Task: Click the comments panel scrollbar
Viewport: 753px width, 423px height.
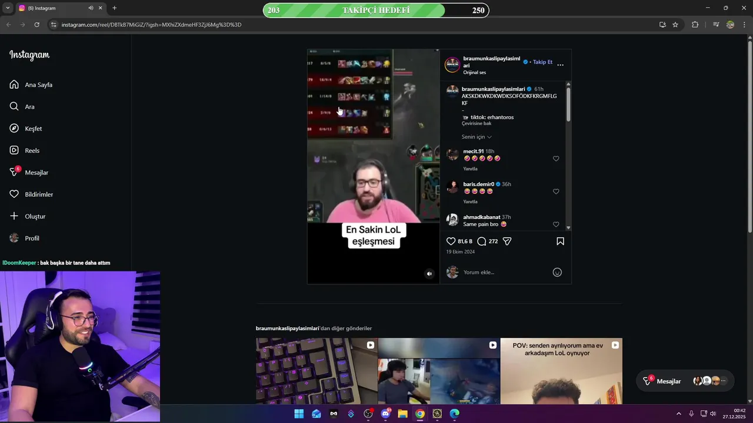Action: point(568,105)
